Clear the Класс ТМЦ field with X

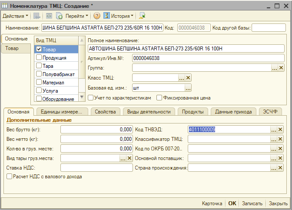tap(188, 78)
